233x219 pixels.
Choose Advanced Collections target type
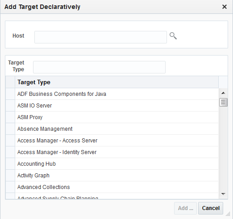(116, 187)
